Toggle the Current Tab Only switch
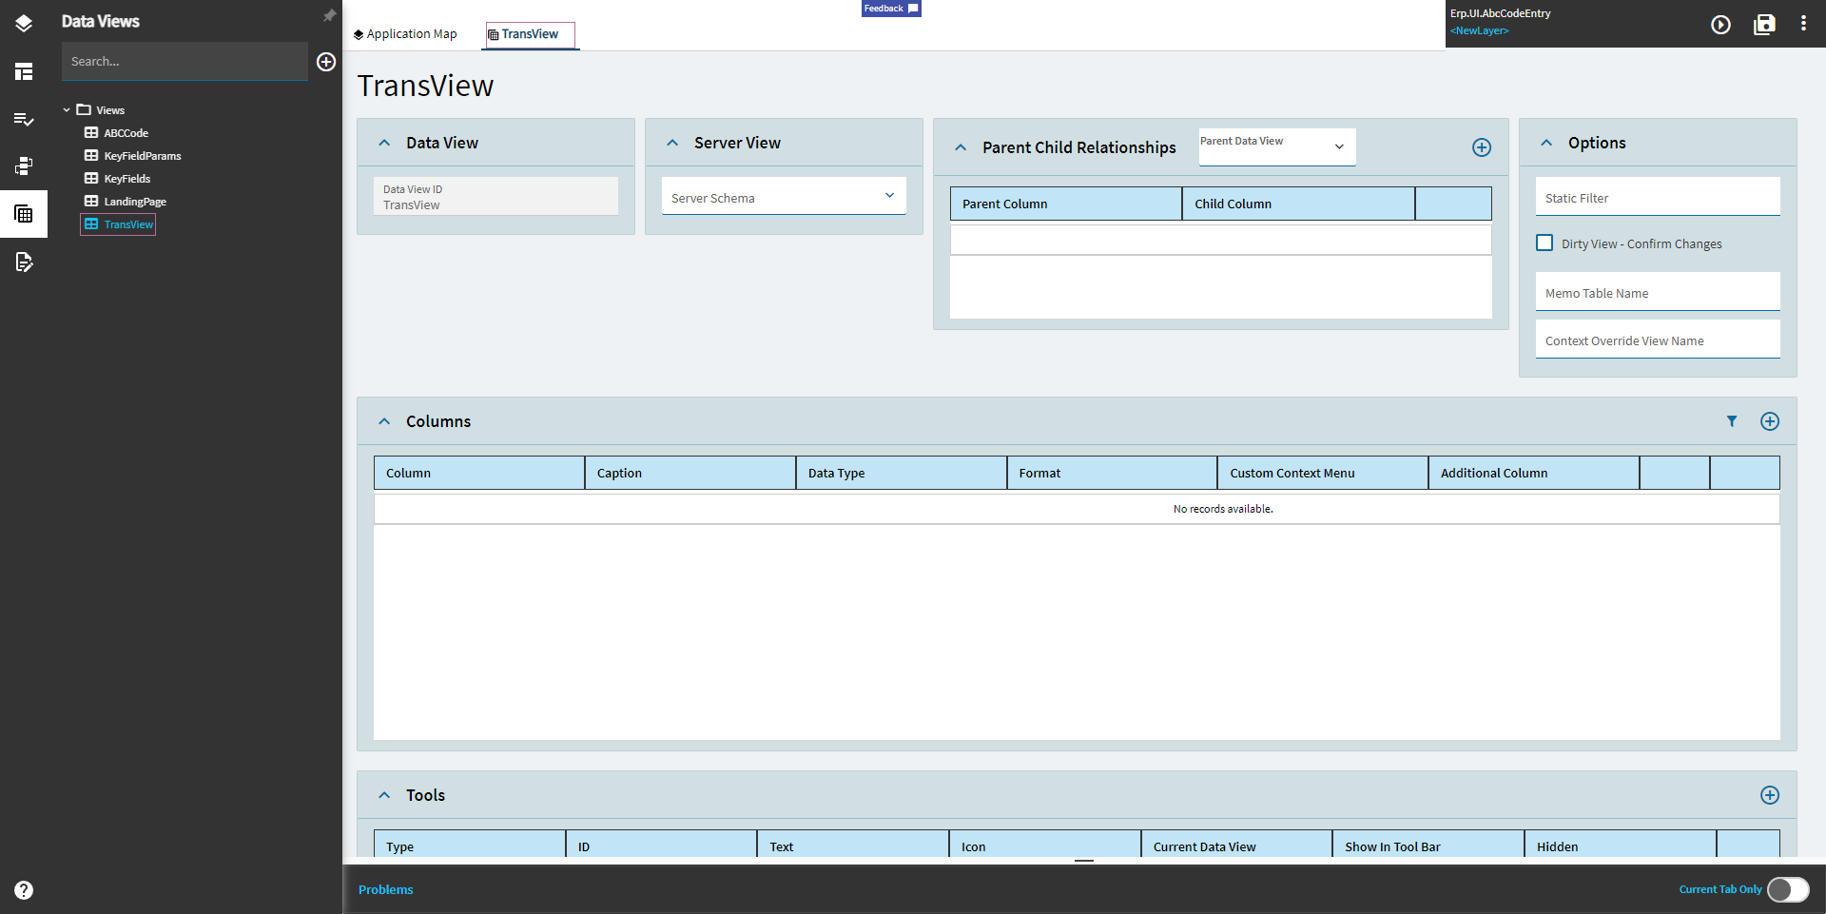The width and height of the screenshot is (1826, 914). tap(1788, 889)
